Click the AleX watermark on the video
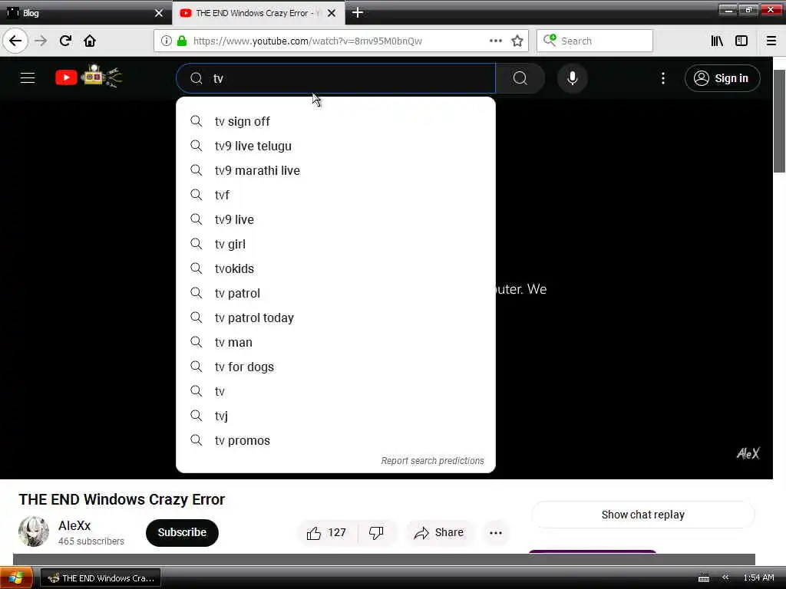 click(748, 453)
